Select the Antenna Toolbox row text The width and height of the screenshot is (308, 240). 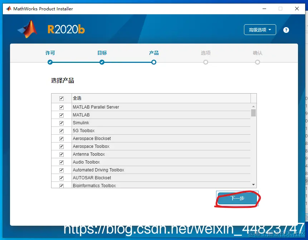point(89,154)
